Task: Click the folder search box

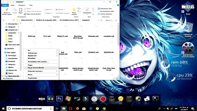Action: point(111,20)
